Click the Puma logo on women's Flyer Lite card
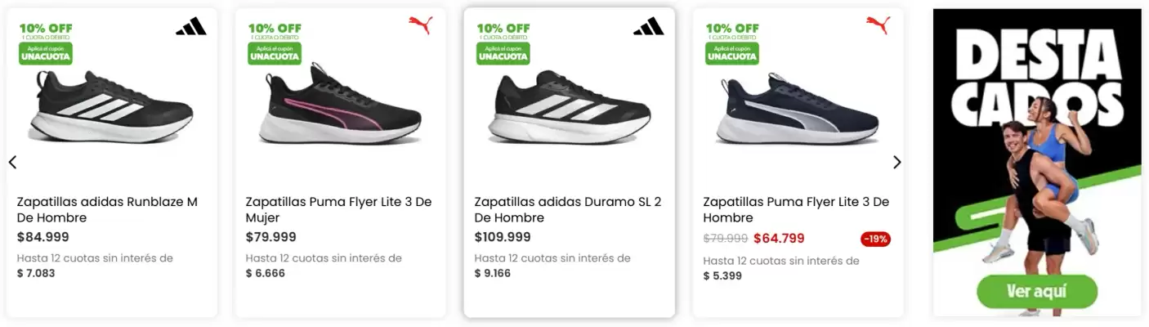1149x327 pixels. [x=420, y=25]
